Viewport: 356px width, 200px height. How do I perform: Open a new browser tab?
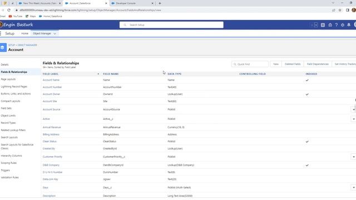coord(160,3)
